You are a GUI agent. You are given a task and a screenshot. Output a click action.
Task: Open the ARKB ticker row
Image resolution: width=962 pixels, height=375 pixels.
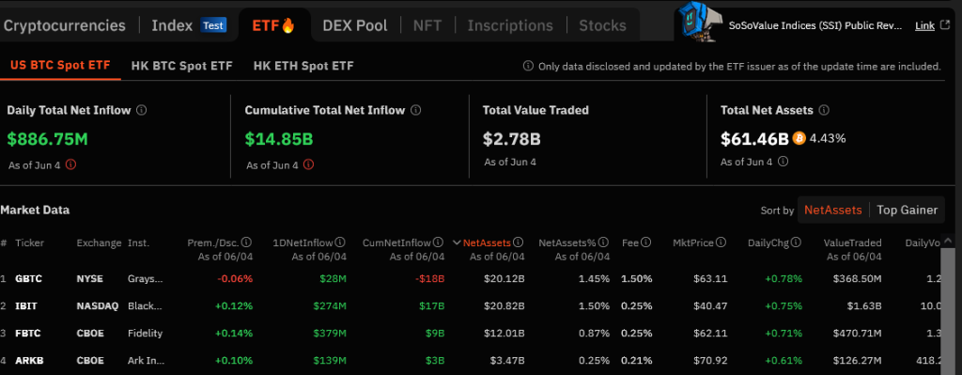29,360
